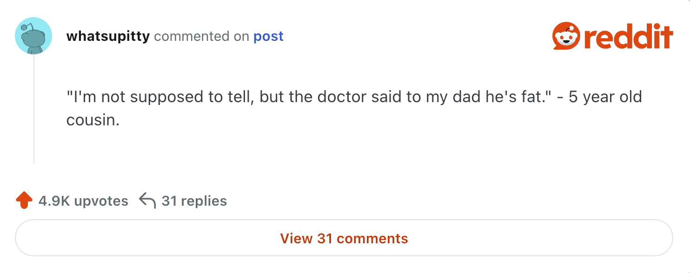Click the orange upvote arrow icon
This screenshot has width=690, height=273.
coord(24,201)
